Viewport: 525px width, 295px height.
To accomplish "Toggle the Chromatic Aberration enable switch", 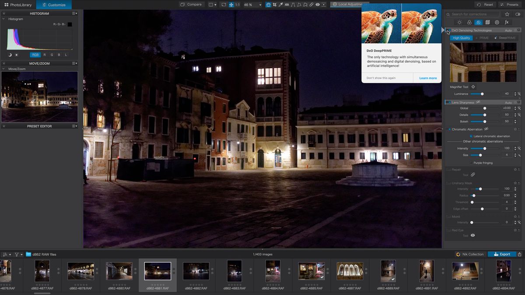I will tap(449, 129).
